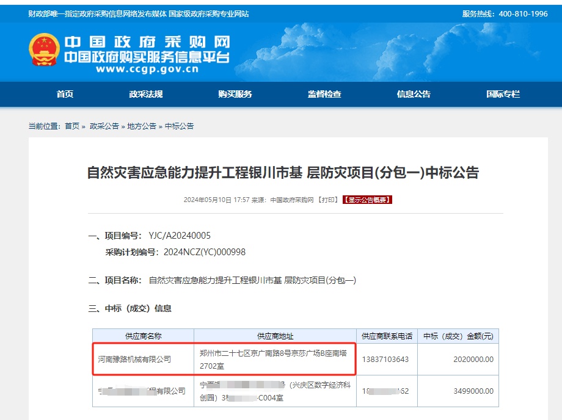Viewport: 562px width, 420px height.
Task: Go to the 政采法规 navigation section
Action: coord(145,94)
